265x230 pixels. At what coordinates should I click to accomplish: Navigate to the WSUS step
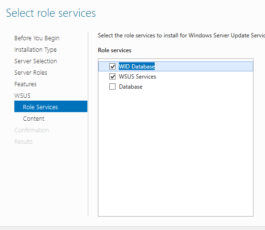22,96
